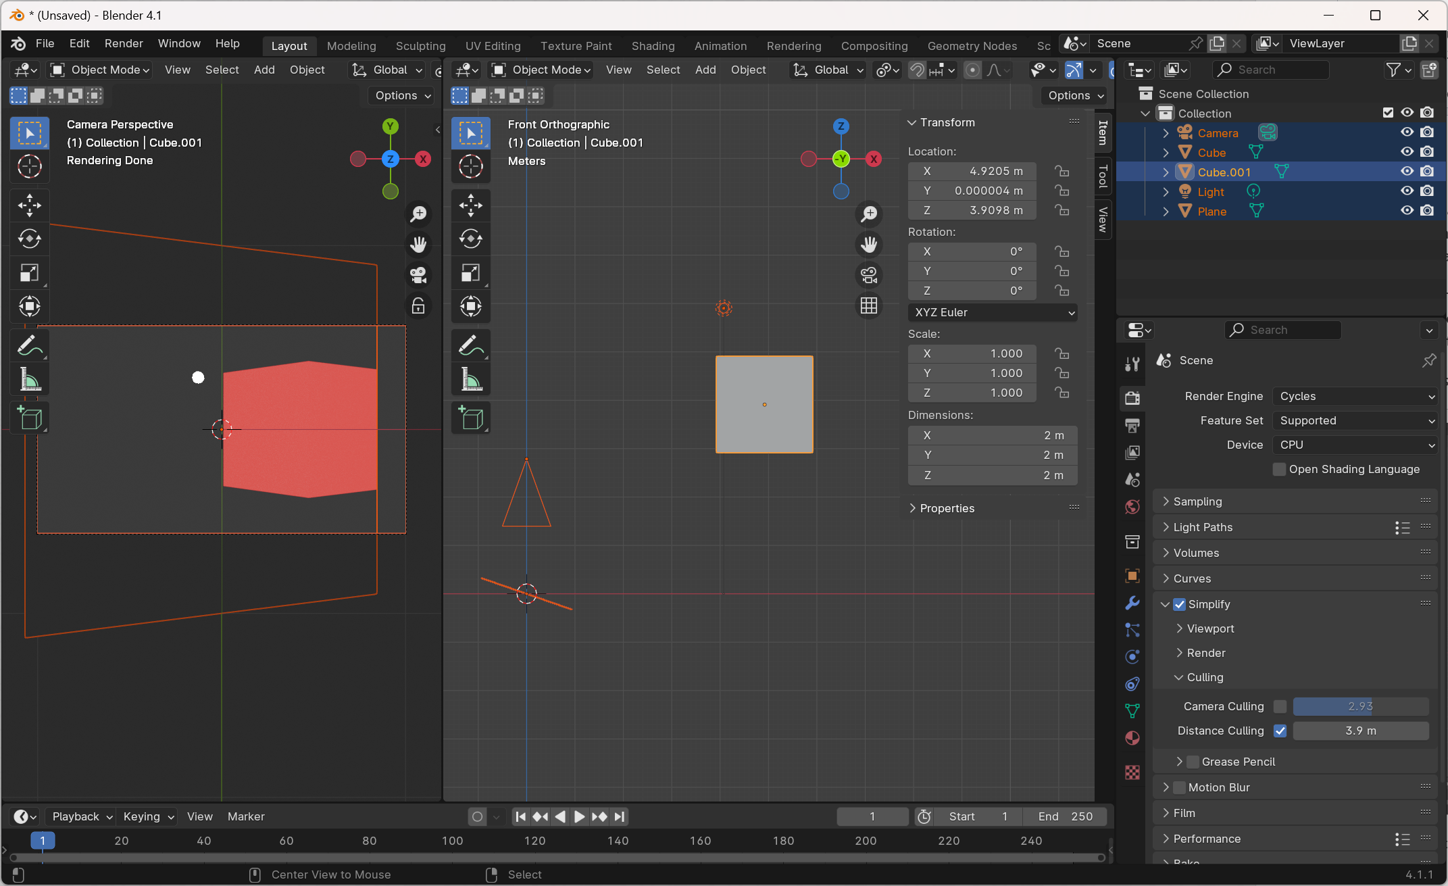Image resolution: width=1448 pixels, height=886 pixels.
Task: Open the Device dropdown
Action: click(x=1355, y=445)
